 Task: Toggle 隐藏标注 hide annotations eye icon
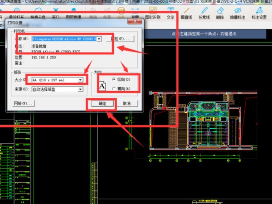[238, 13]
